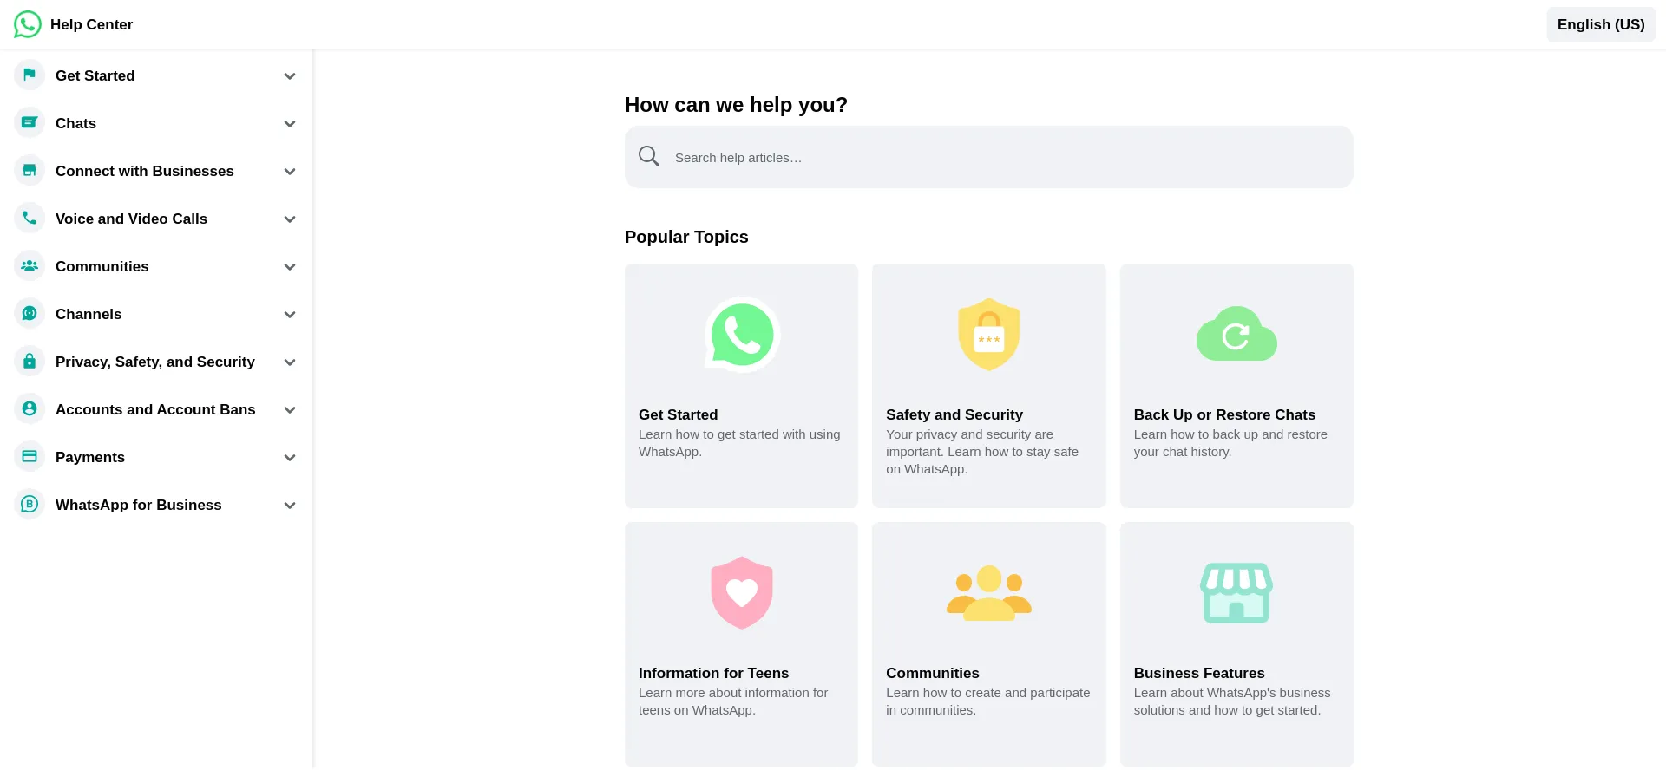This screenshot has width=1666, height=770.
Task: Expand Accounts and Account Bans chevron
Action: pos(290,410)
